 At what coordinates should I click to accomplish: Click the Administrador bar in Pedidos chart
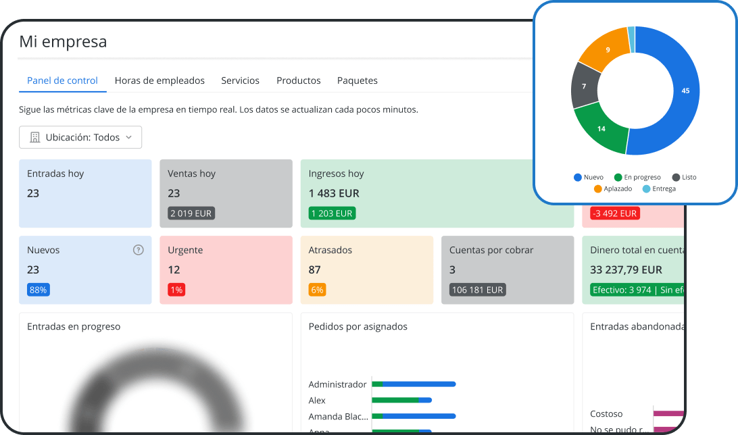click(x=414, y=384)
